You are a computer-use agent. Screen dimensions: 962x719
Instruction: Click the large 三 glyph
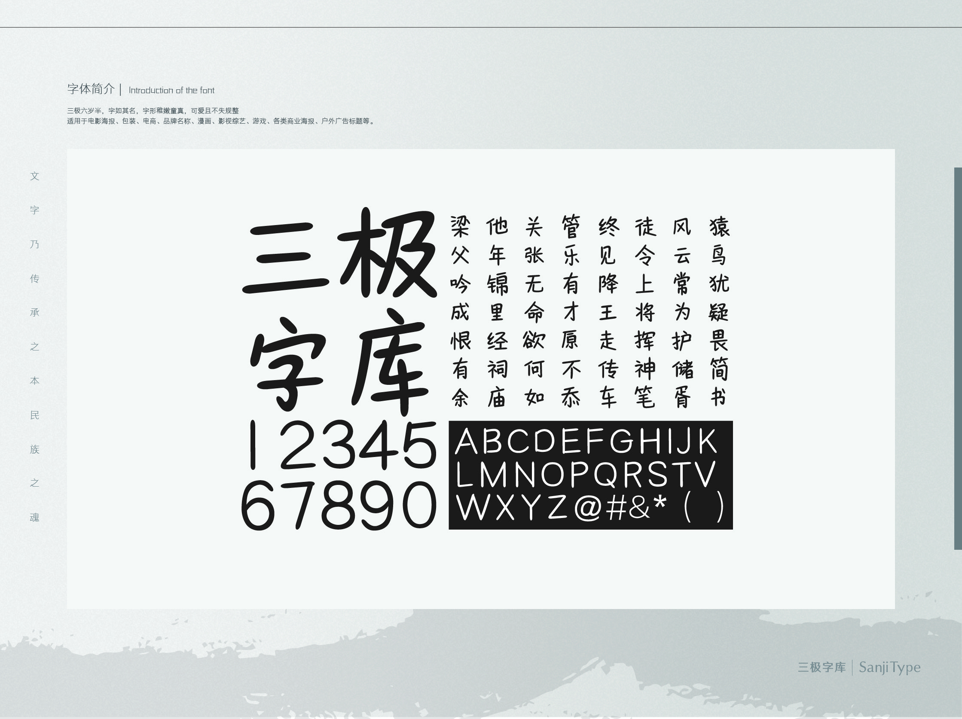(x=285, y=257)
